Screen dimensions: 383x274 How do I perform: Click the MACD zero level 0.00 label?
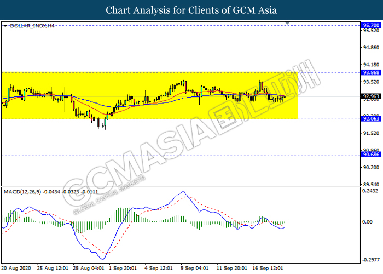368,222
